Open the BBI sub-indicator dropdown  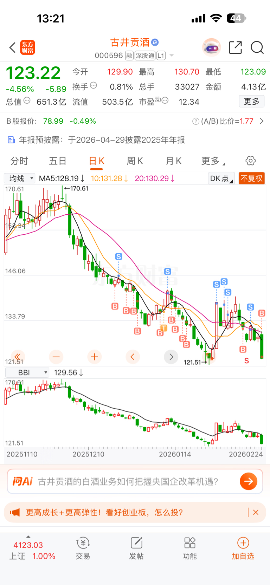pyautogui.click(x=27, y=372)
